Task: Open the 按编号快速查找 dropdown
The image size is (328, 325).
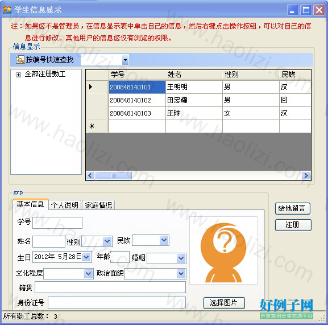Action: (x=125, y=60)
